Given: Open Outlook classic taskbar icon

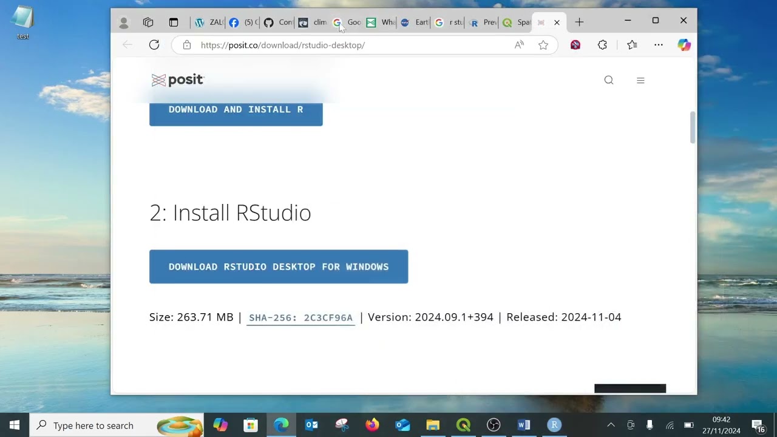Looking at the screenshot, I should coord(311,425).
